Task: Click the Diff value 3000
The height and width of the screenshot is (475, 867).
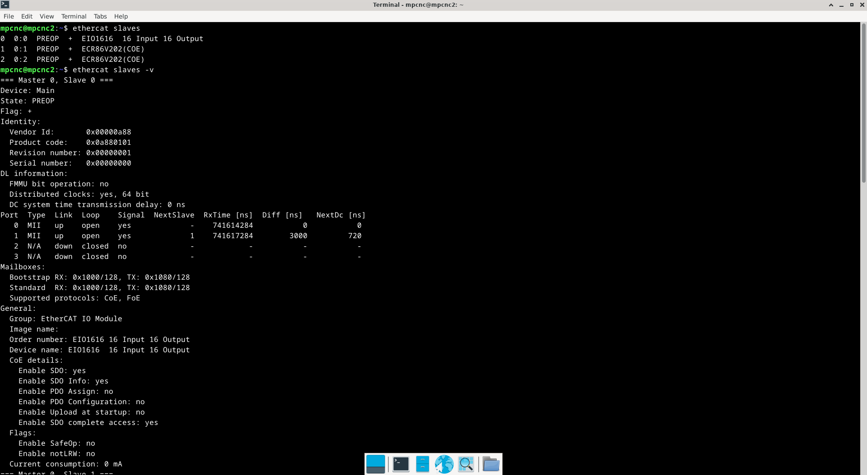Action: pos(298,236)
